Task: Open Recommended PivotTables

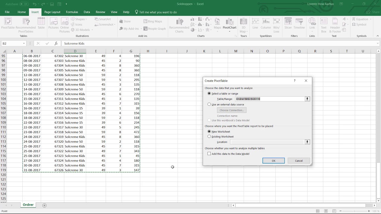Action: coord(26,25)
